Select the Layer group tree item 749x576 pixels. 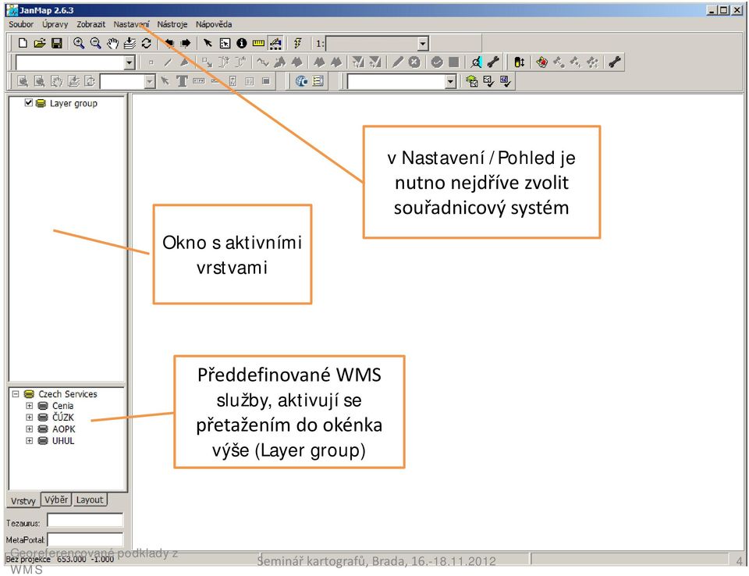(x=73, y=103)
